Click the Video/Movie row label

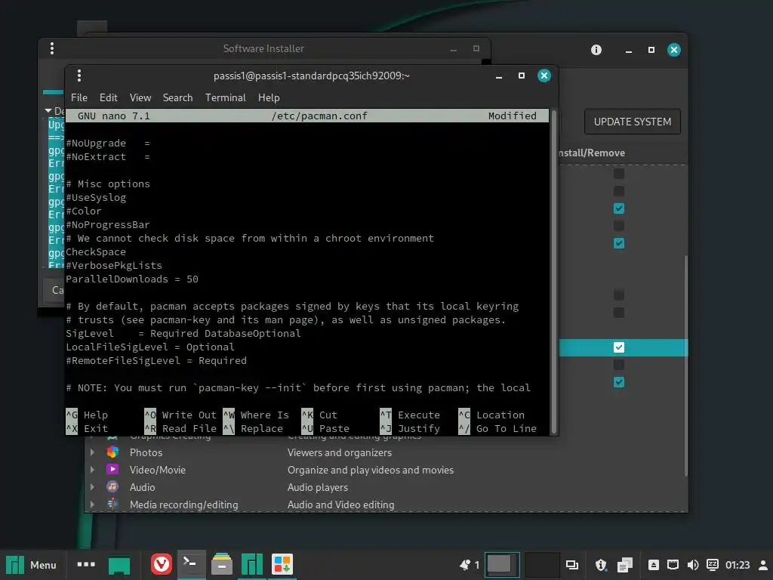tap(158, 470)
